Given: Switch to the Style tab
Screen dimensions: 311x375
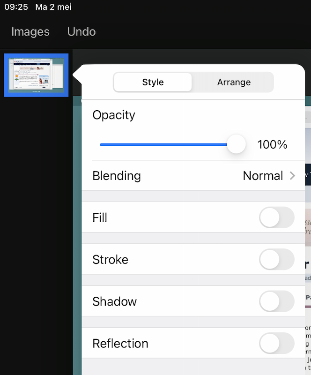Looking at the screenshot, I should tap(153, 82).
